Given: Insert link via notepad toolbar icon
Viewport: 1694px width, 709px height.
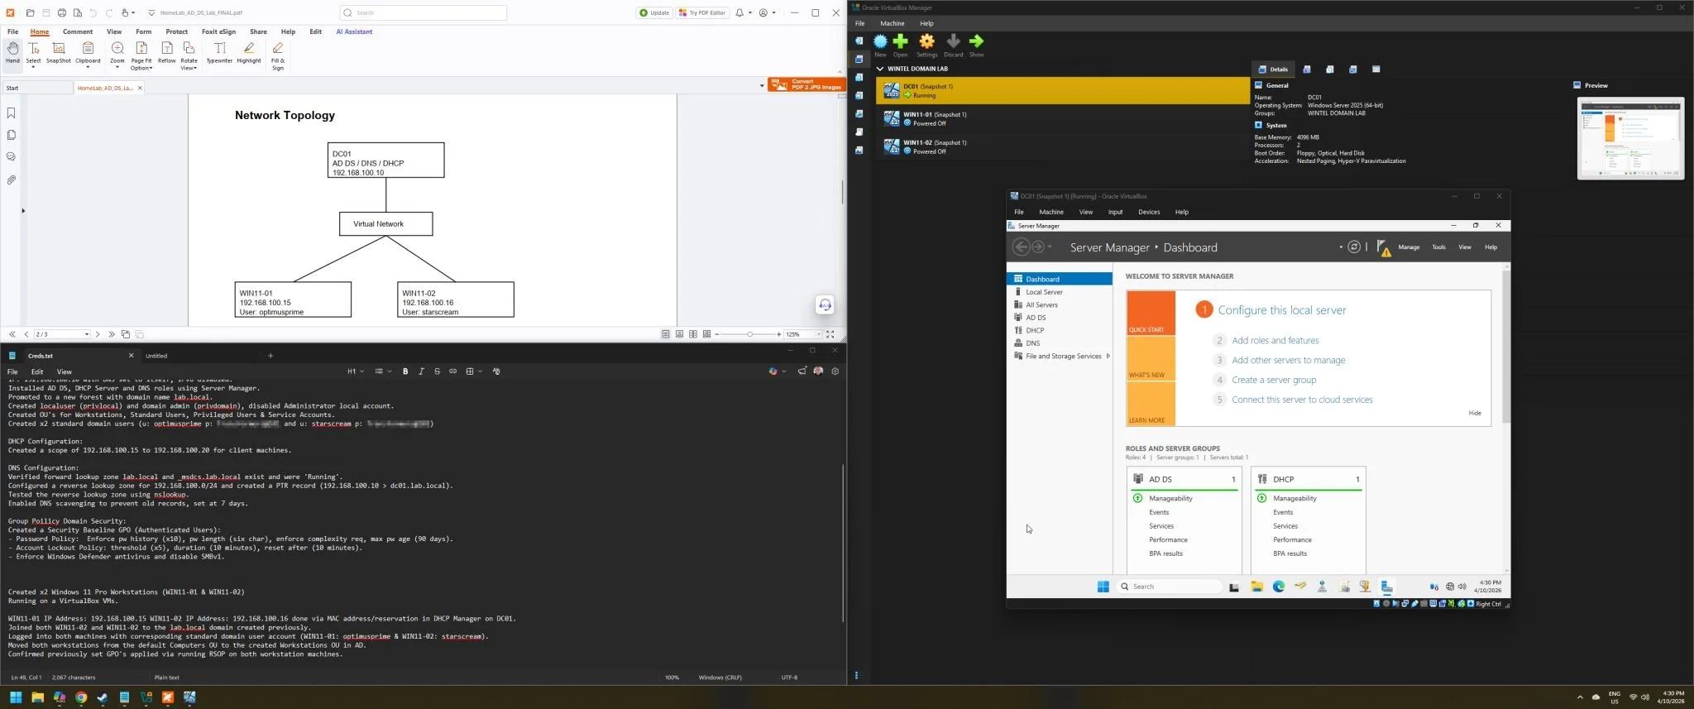Looking at the screenshot, I should 452,371.
